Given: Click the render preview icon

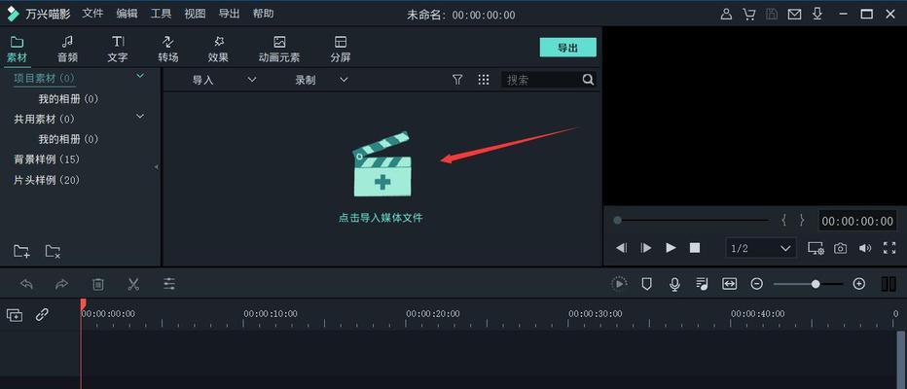Looking at the screenshot, I should point(619,284).
